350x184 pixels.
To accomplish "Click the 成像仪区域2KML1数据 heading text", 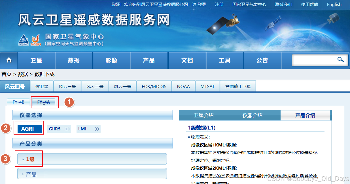I will tap(214, 168).
